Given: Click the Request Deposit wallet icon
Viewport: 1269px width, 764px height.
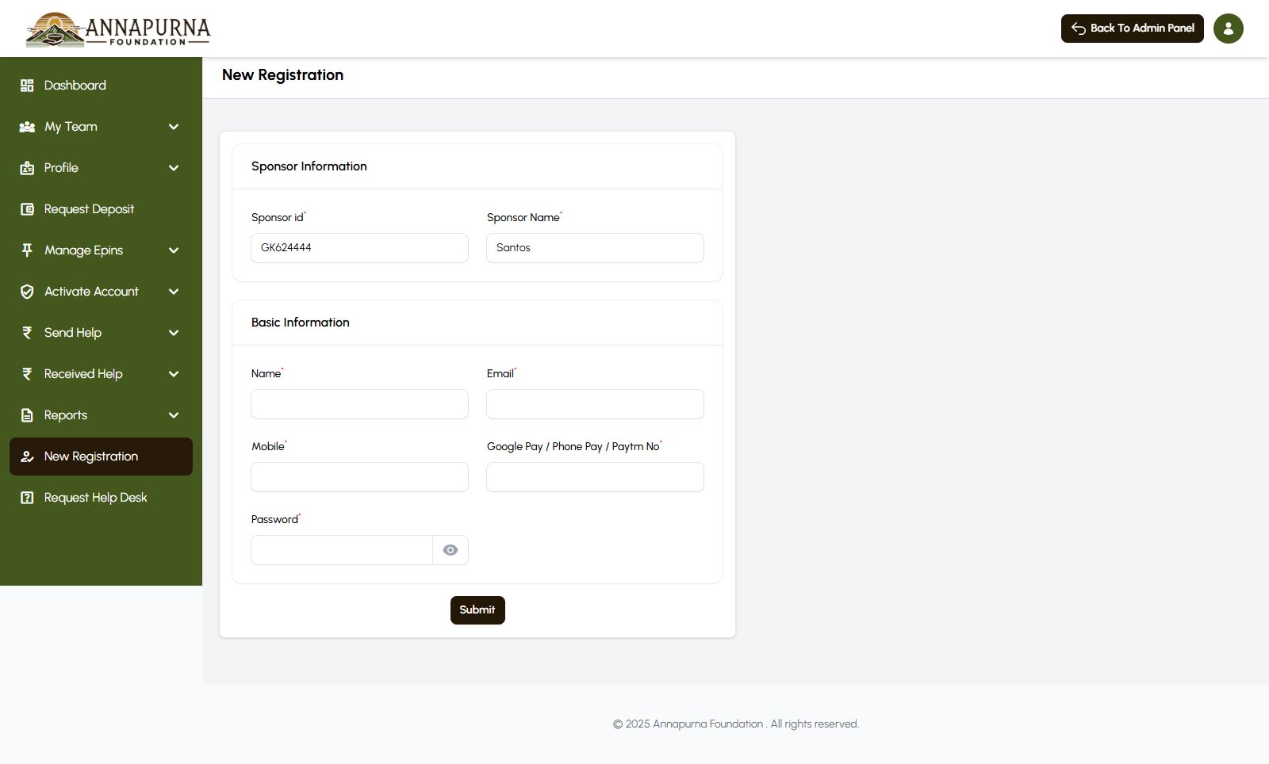Looking at the screenshot, I should click(27, 209).
